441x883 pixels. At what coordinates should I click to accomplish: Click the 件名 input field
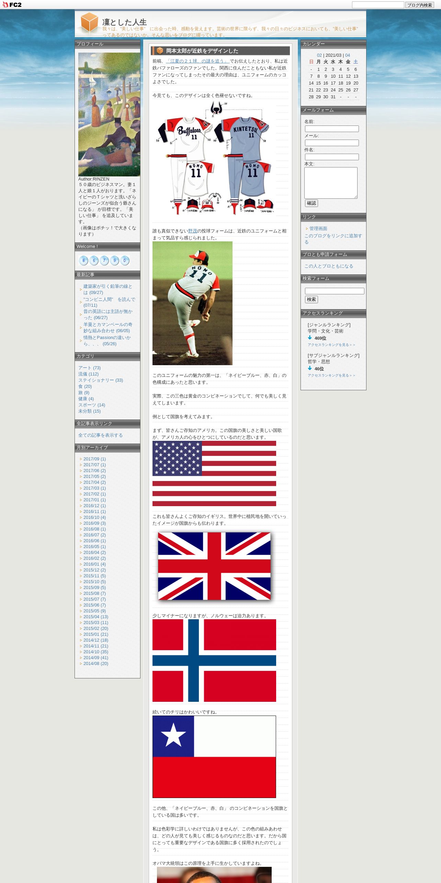point(332,157)
